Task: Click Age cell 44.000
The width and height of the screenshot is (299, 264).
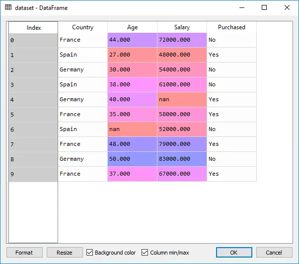Action: point(132,40)
